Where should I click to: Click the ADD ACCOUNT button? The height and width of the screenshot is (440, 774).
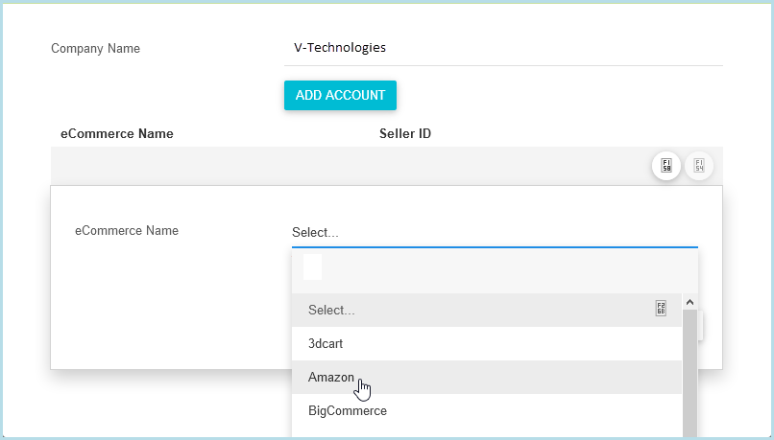tap(340, 95)
